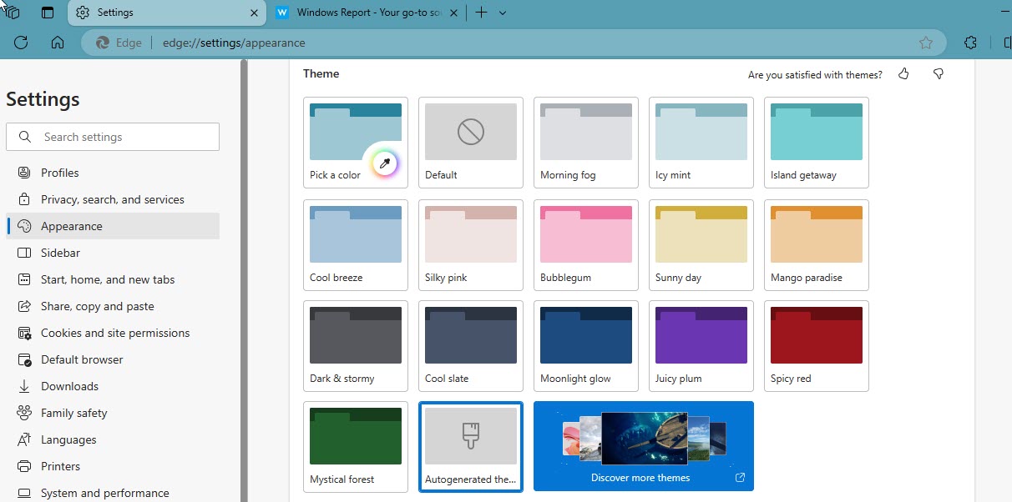The image size is (1012, 502).
Task: Open the tab actions menu icon
Action: [x=47, y=13]
